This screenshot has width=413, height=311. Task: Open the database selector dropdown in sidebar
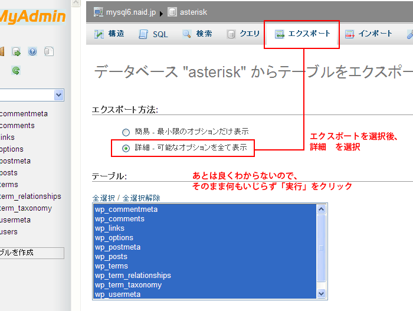58,95
